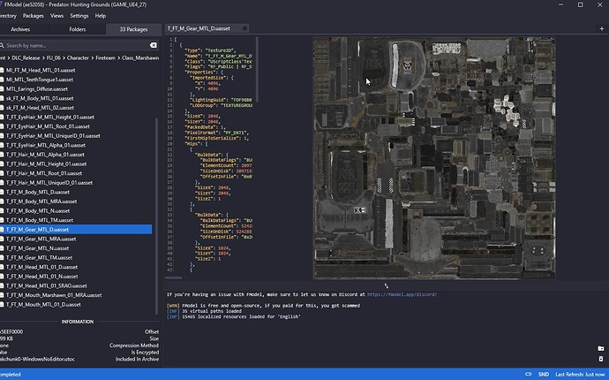Open the Packages menu
The image size is (609, 380).
click(x=34, y=16)
